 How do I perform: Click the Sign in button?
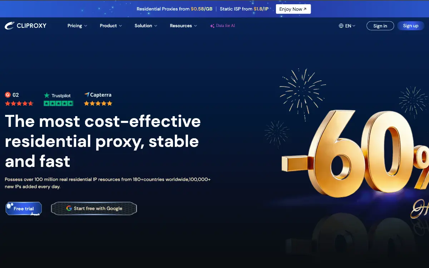(380, 26)
